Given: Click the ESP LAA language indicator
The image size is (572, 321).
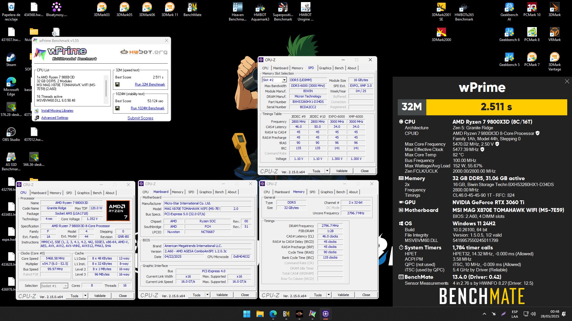Looking at the screenshot, I should tap(515, 314).
